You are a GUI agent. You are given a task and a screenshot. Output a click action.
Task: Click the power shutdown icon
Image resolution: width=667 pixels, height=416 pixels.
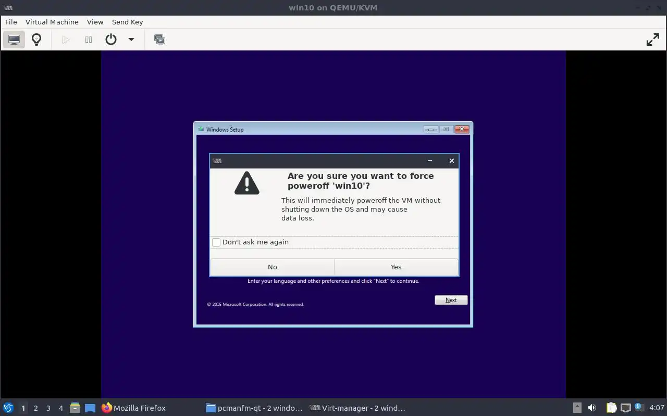(111, 40)
